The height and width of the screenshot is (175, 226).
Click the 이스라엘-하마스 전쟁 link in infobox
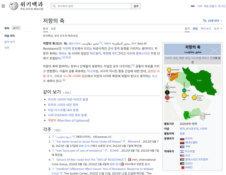203,58
